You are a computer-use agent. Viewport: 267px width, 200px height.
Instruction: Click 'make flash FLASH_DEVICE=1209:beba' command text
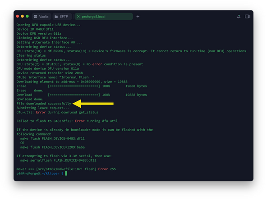pyautogui.click(x=52, y=147)
